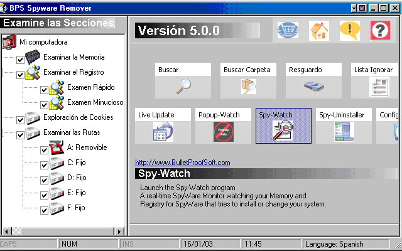Click the hard drive icon for C: Fijo
The image size is (402, 251).
[57, 163]
